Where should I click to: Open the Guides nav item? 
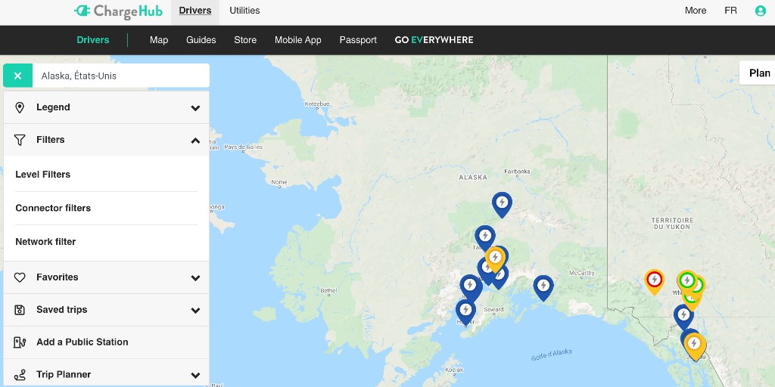coord(201,40)
